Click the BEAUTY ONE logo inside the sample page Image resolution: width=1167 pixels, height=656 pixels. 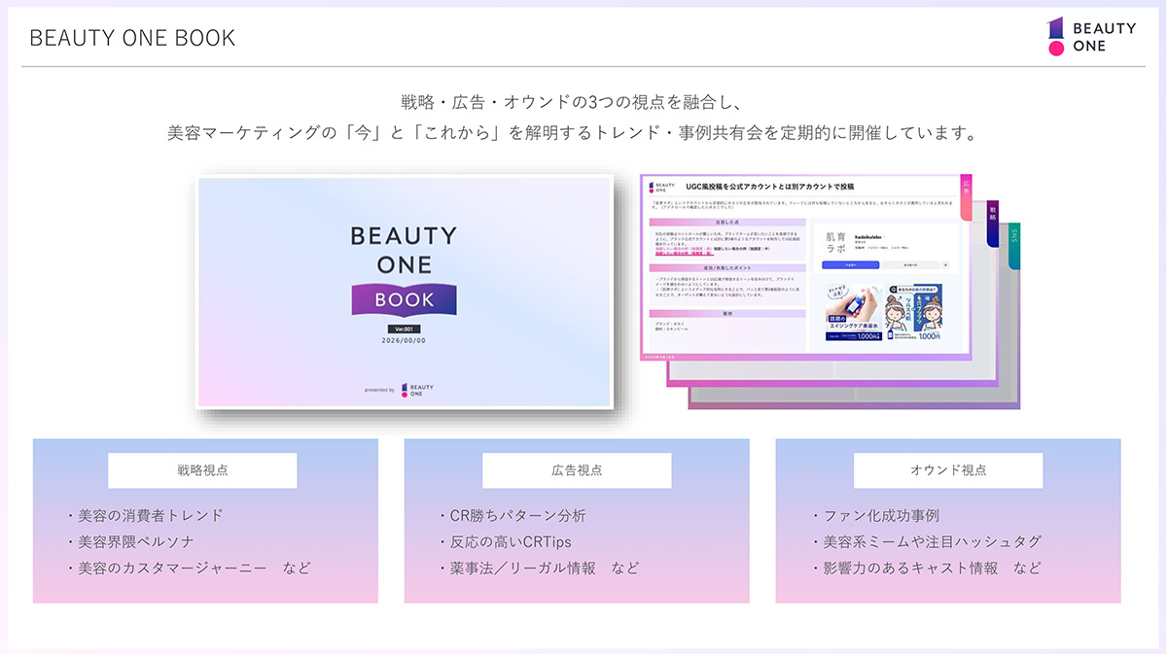click(661, 188)
